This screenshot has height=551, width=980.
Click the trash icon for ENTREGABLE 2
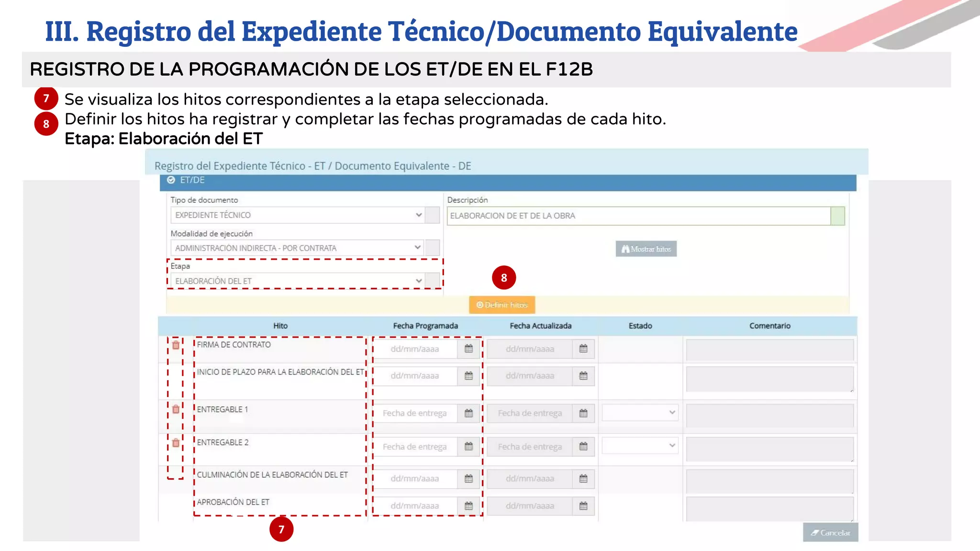click(176, 443)
